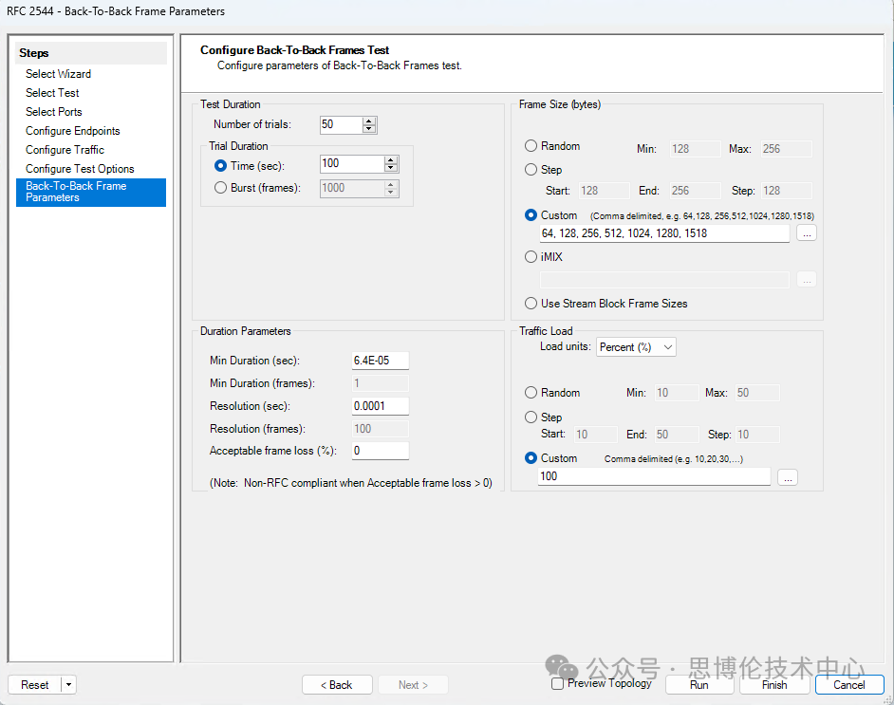Screen dimensions: 894x705
Task: Choose the Step traffic load option
Action: tap(531, 417)
